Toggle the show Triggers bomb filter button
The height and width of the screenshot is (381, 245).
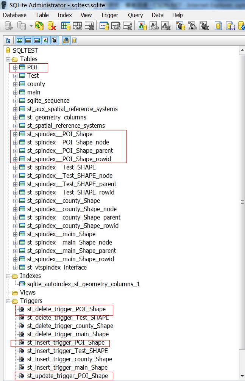(54, 41)
